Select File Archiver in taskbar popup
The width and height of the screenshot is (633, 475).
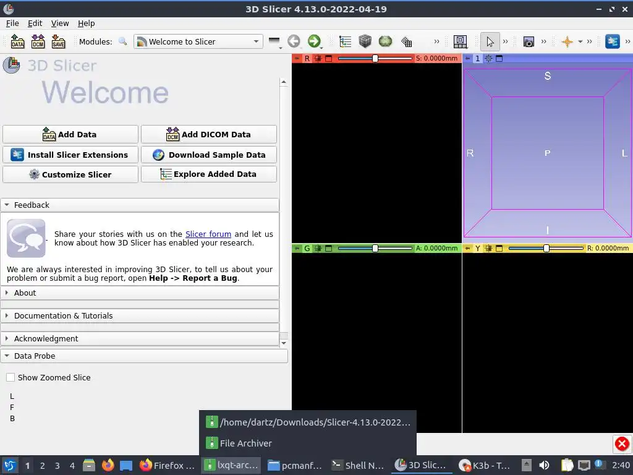(x=308, y=443)
